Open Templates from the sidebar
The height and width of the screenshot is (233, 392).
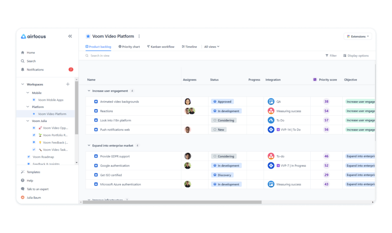33,172
